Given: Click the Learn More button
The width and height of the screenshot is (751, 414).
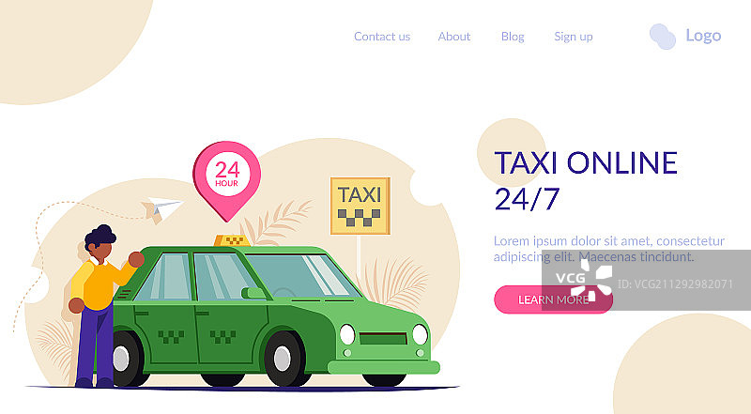Looking at the screenshot, I should (x=553, y=299).
